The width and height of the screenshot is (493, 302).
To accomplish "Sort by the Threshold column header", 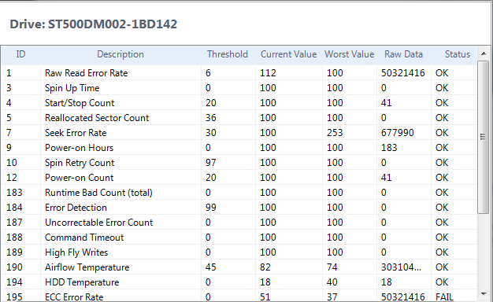I will pyautogui.click(x=228, y=54).
